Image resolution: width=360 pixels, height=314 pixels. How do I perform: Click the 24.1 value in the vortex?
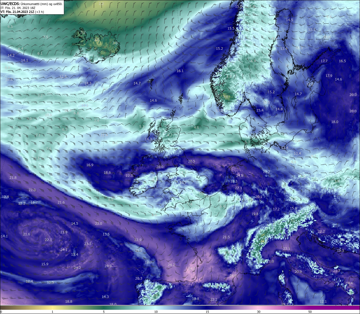[x=64, y=250]
